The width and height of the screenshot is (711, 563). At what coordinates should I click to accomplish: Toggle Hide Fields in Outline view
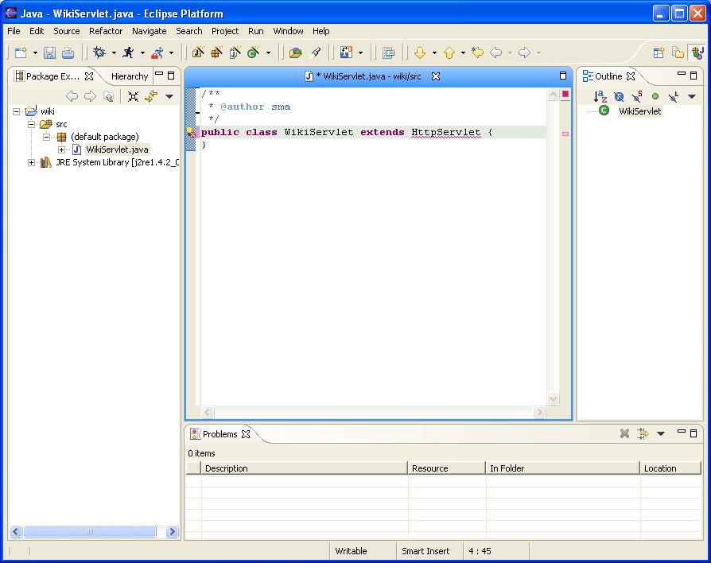coord(619,96)
